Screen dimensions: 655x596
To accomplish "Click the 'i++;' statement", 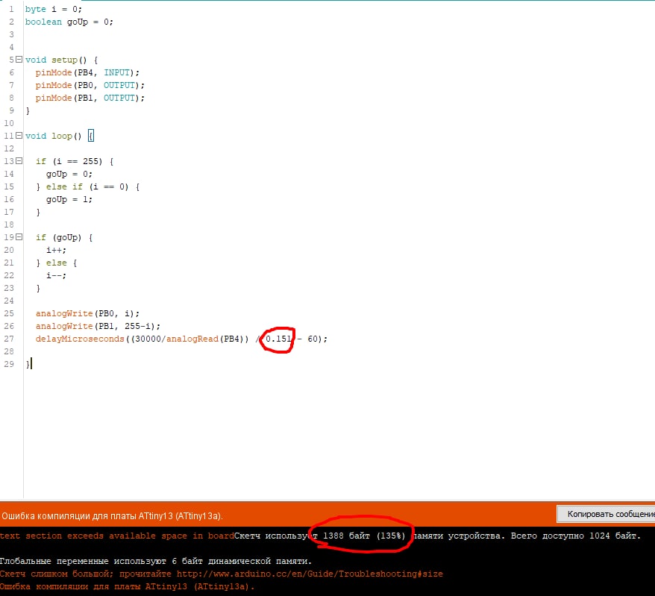I will [x=56, y=250].
